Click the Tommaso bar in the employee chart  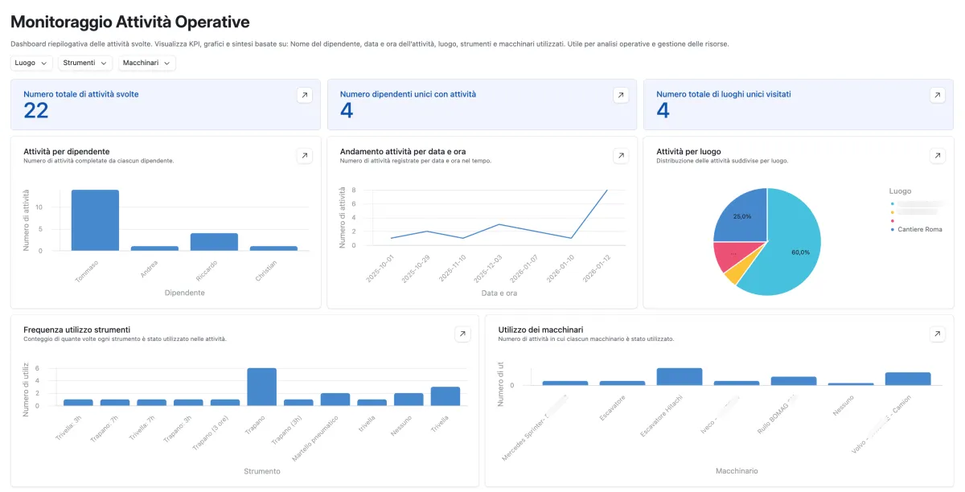click(95, 220)
